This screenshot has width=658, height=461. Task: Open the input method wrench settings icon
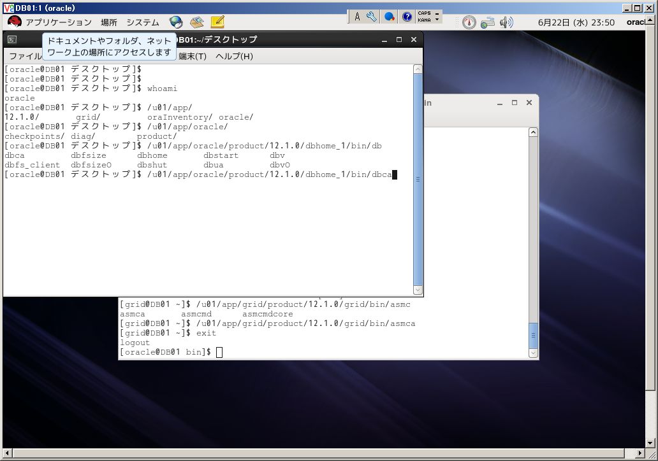click(371, 17)
